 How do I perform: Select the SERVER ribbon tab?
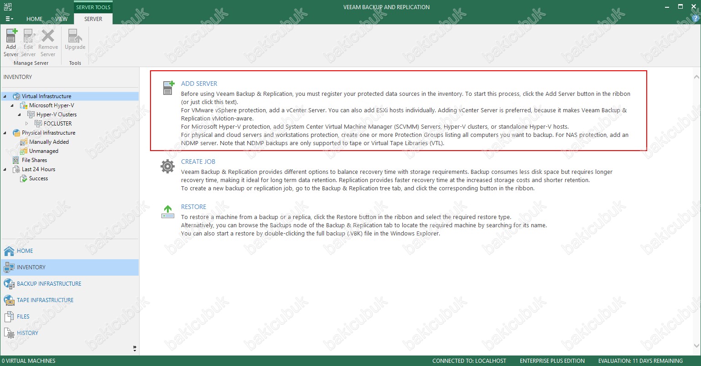93,19
